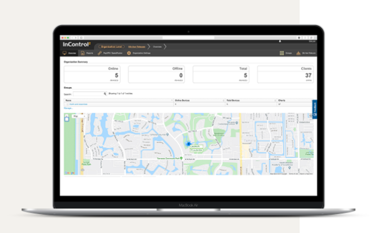The image size is (370, 233).
Task: Open the Organization Level dropdown pill
Action: (111, 47)
